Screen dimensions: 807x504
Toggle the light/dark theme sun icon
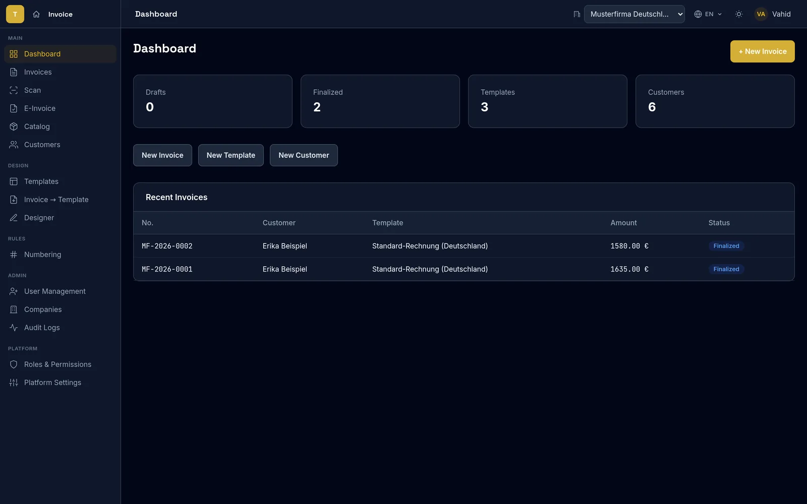739,14
